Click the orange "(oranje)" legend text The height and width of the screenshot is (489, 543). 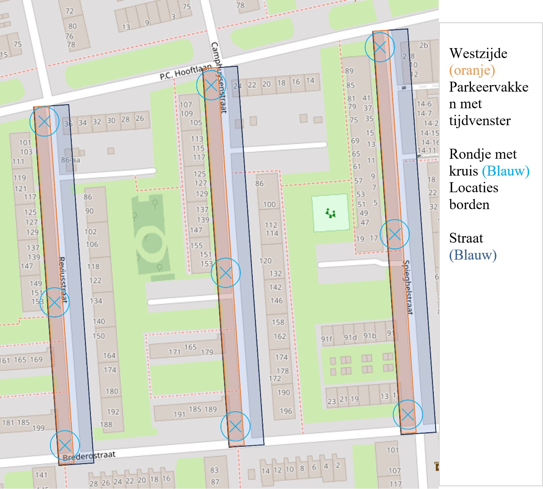tap(472, 70)
